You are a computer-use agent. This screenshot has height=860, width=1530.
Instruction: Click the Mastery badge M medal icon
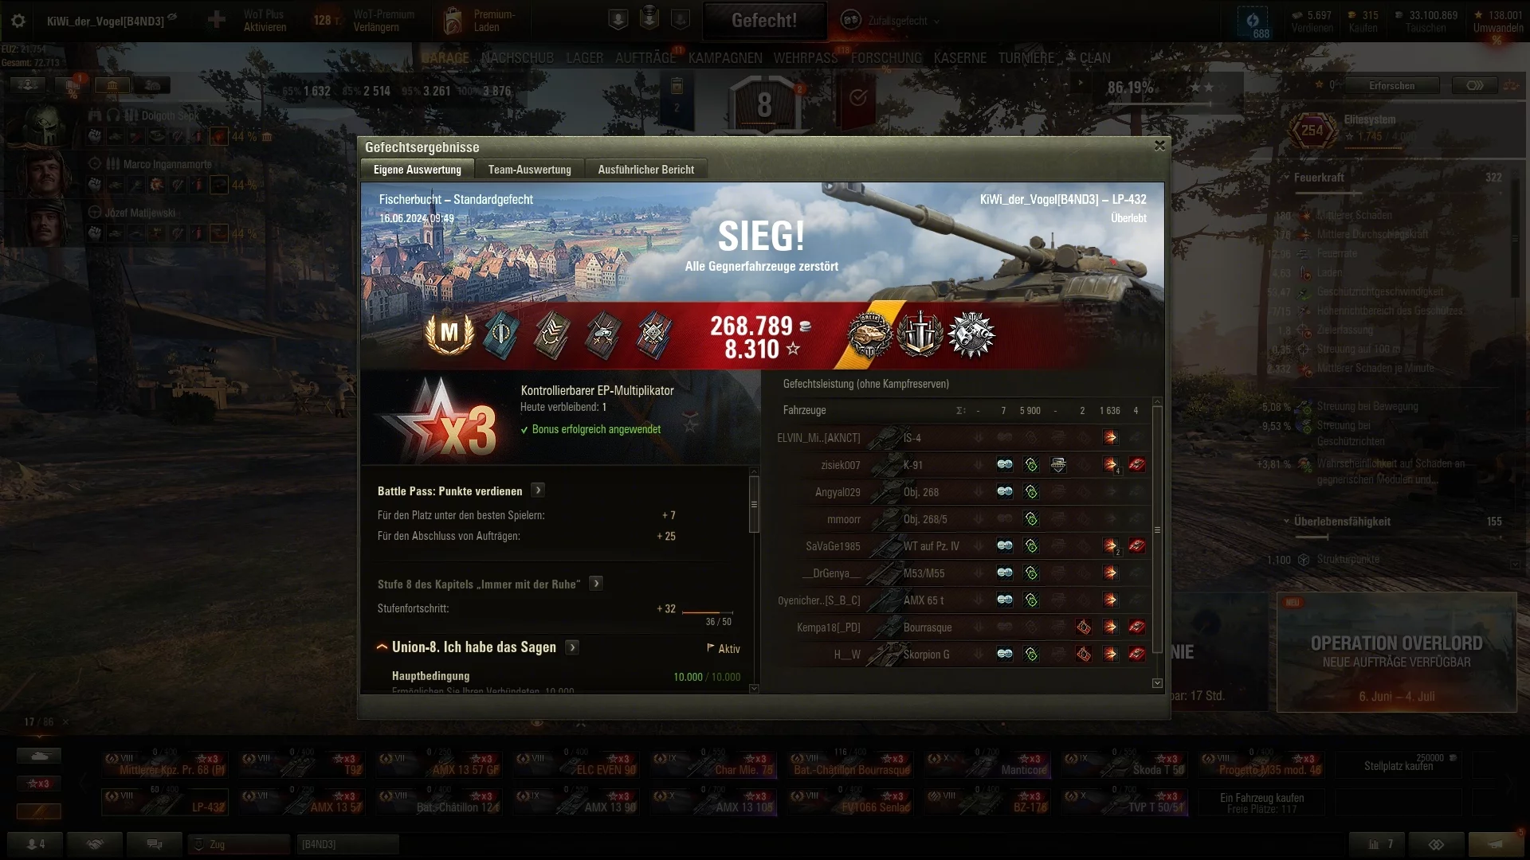tap(449, 334)
